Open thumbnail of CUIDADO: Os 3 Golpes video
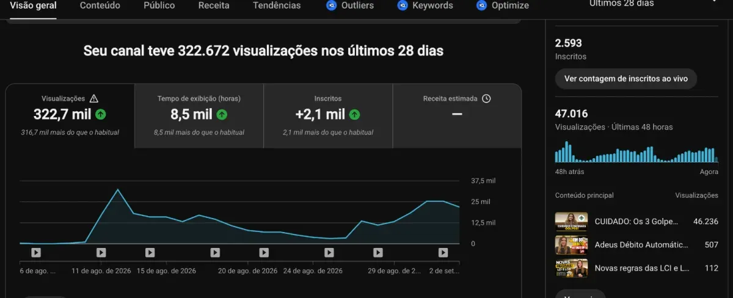 571,221
